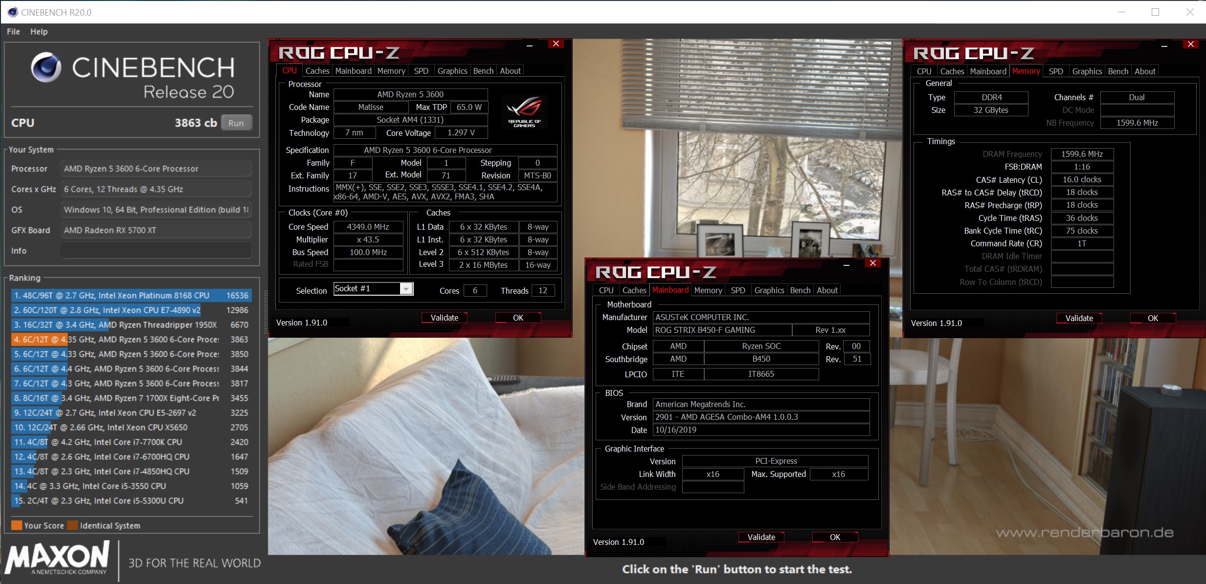Image resolution: width=1206 pixels, height=584 pixels.
Task: Open Bench tab in CPU window
Action: 483,71
